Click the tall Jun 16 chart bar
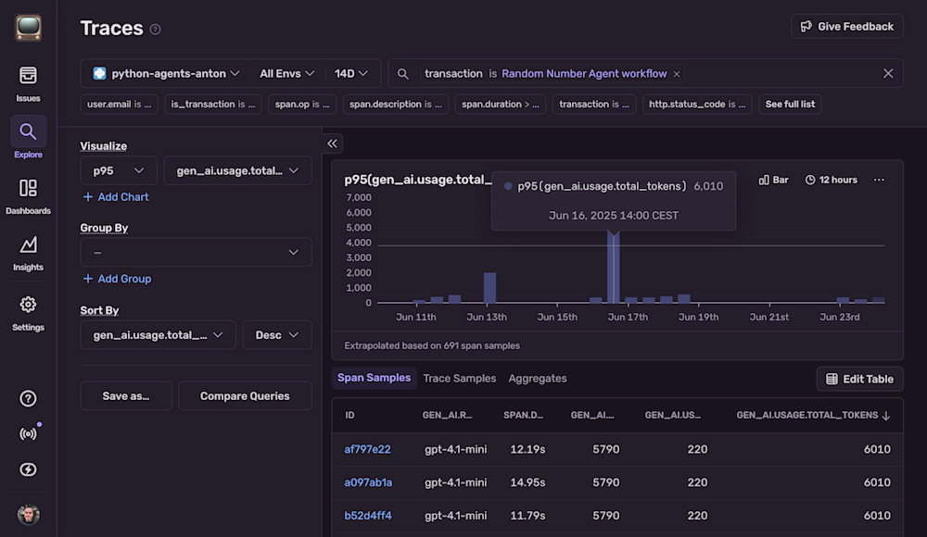The image size is (927, 537). tap(613, 267)
